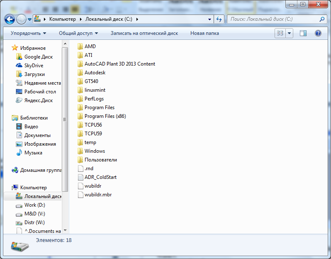Image resolution: width=331 pixels, height=259 pixels.
Task: Open Музыка library
Action: click(29, 153)
